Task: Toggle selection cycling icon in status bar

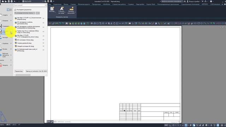Action: (197, 125)
